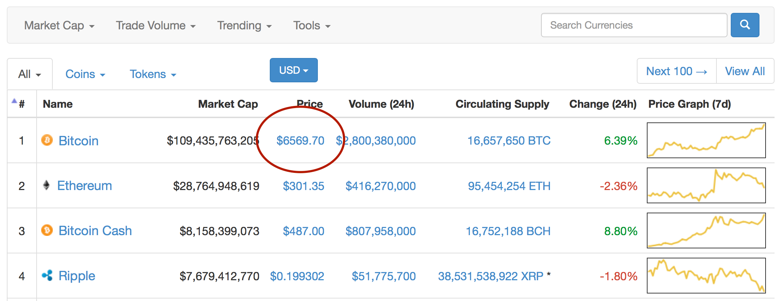Open the Ethereum name link
Screen dimensions: 781x301
(x=85, y=186)
